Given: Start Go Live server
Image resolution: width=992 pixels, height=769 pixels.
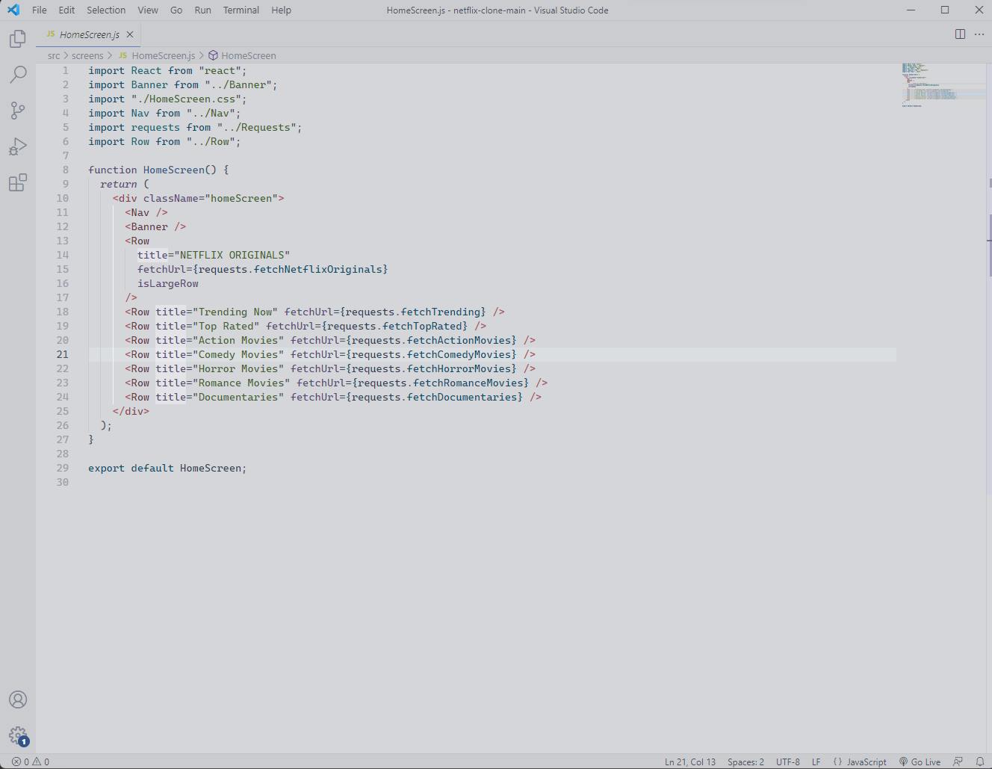Looking at the screenshot, I should pyautogui.click(x=920, y=762).
